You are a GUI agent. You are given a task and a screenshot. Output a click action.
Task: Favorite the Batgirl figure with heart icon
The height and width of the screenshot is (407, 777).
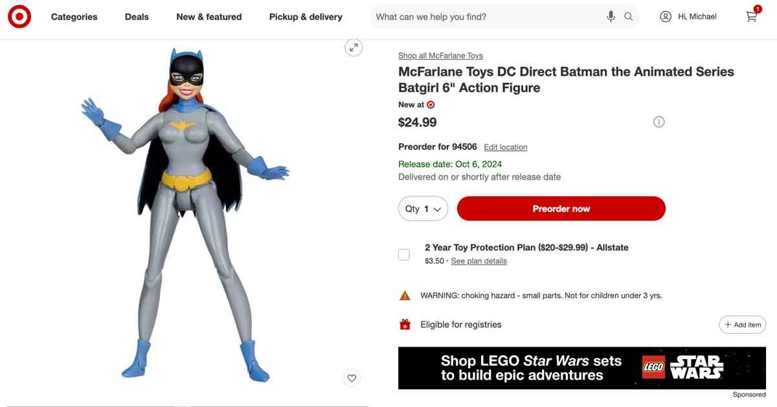(x=352, y=378)
